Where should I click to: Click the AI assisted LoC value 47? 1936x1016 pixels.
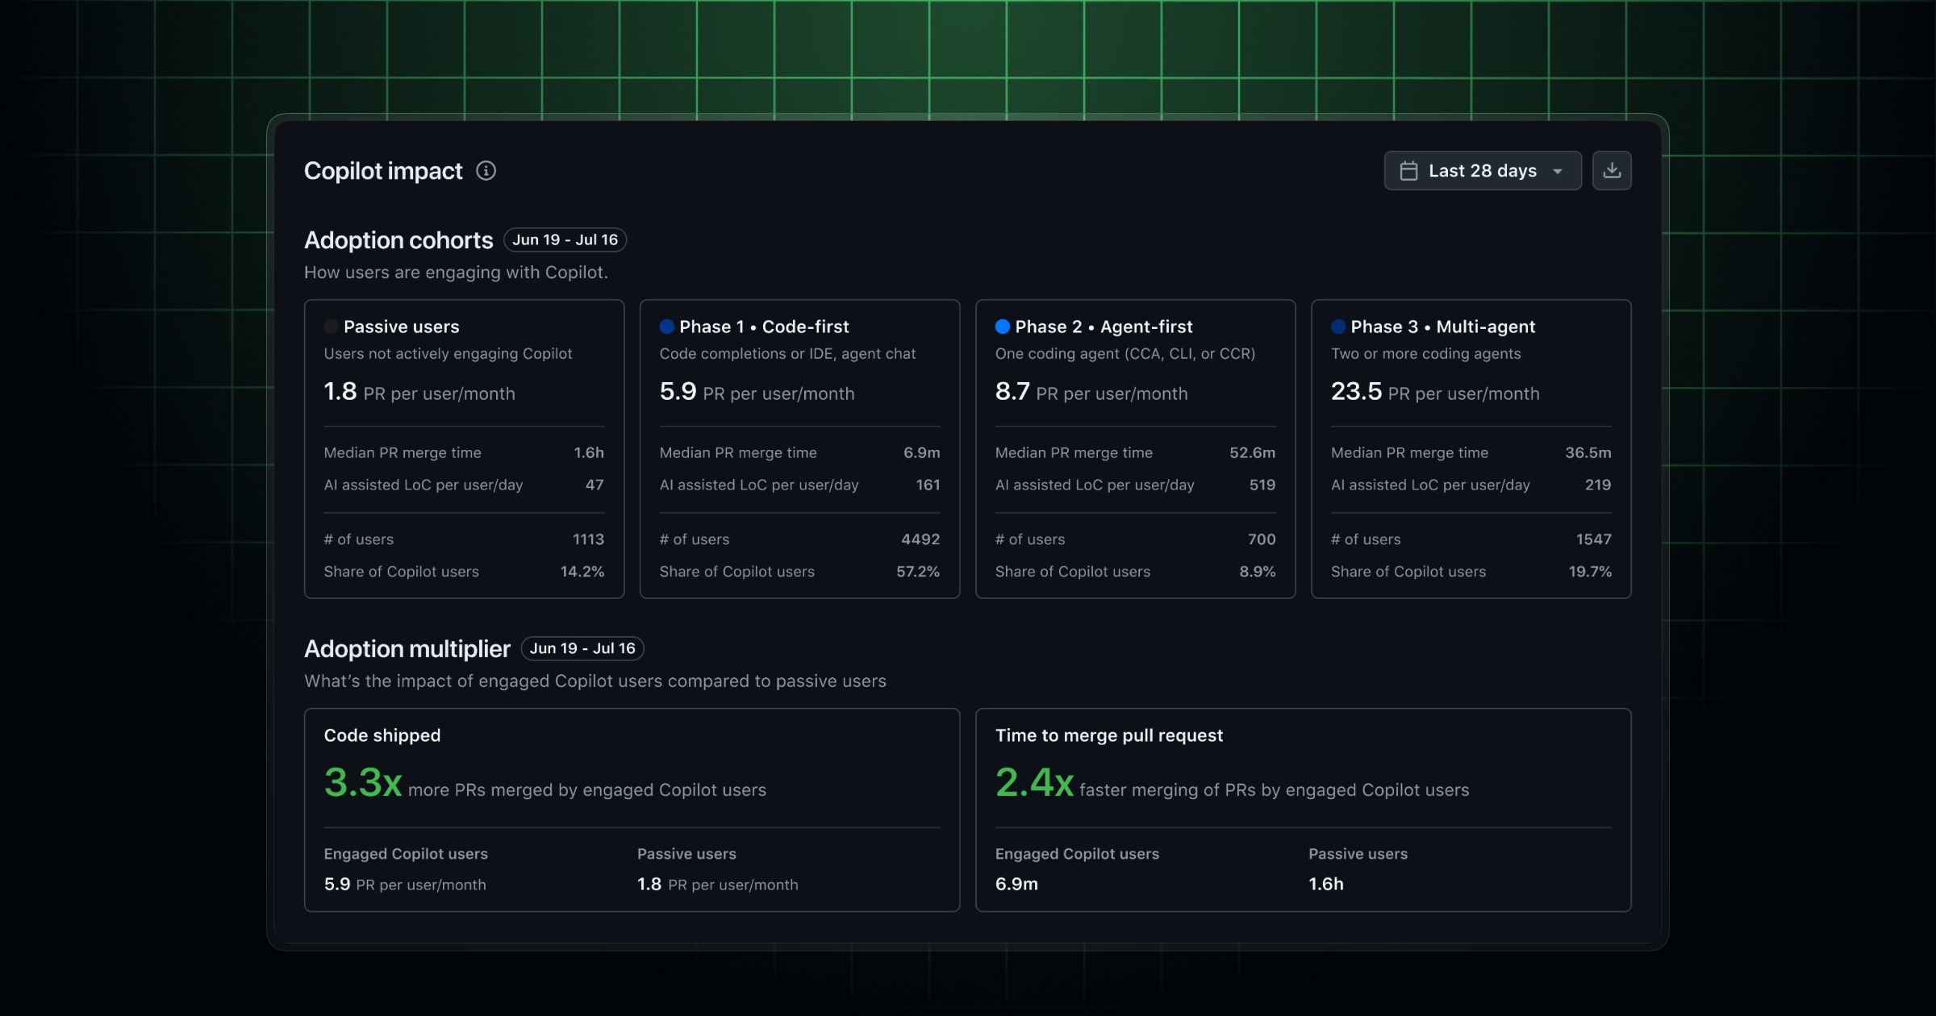(595, 485)
